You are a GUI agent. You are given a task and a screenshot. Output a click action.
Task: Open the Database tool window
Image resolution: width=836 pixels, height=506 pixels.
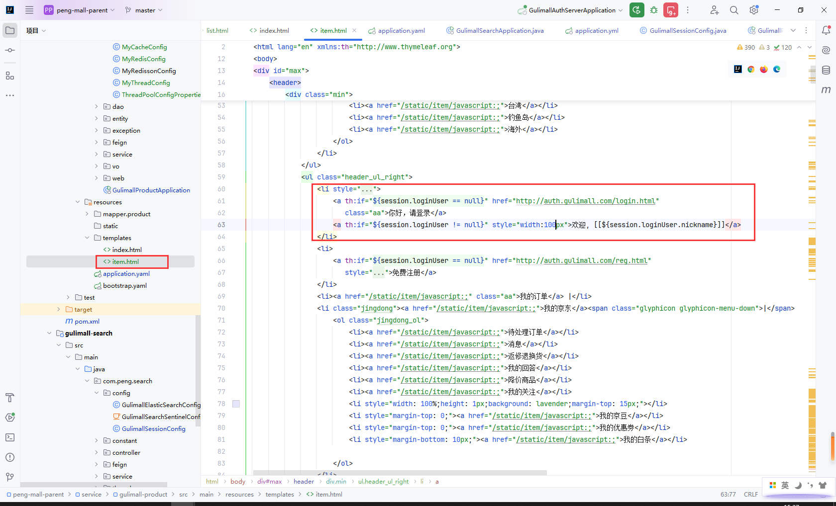826,70
